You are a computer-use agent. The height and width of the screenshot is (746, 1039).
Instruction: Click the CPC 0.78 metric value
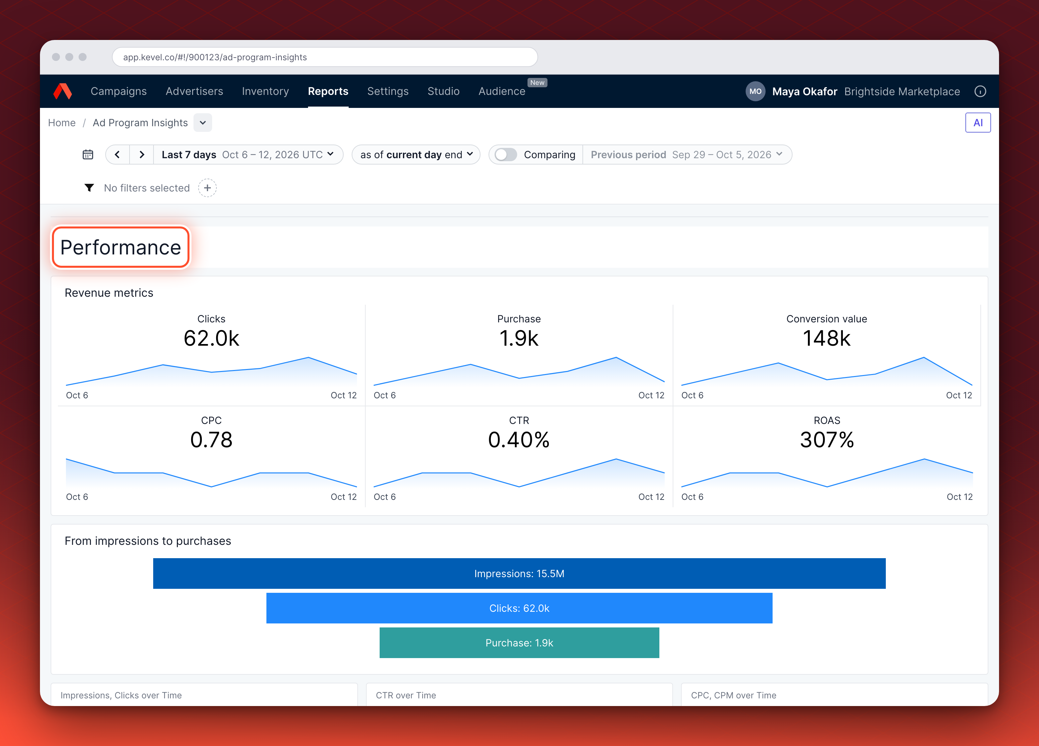(x=211, y=440)
